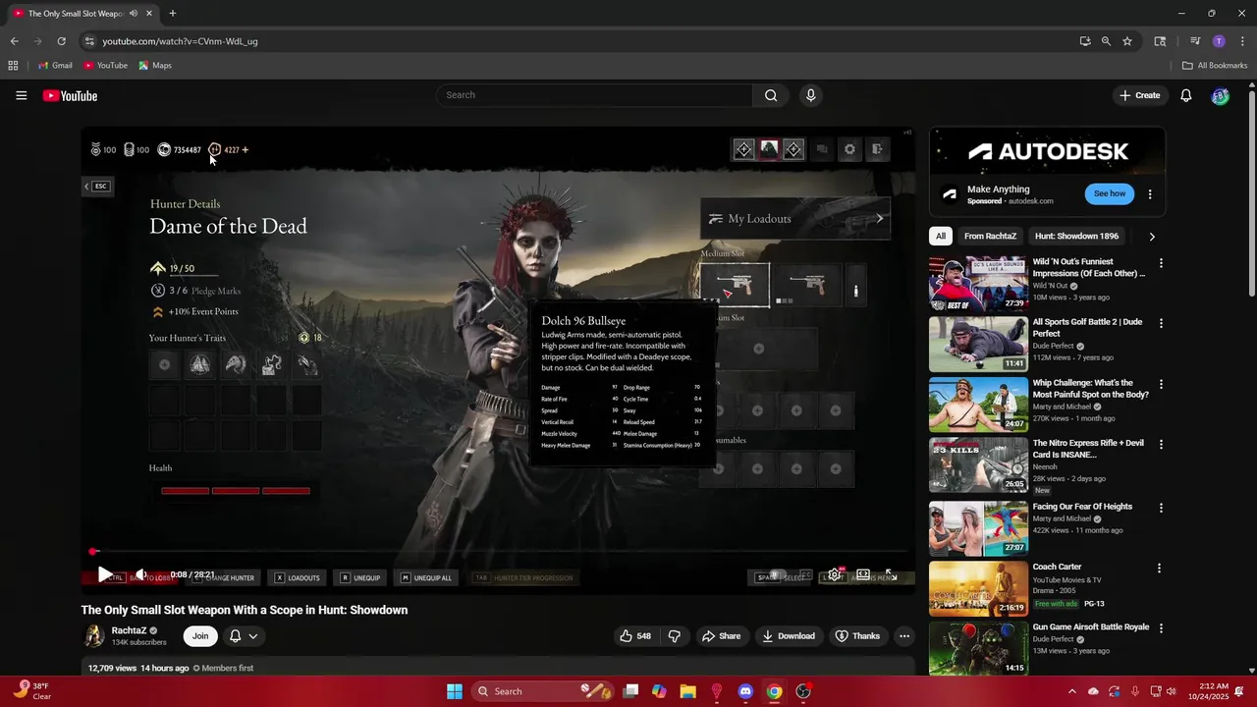Go back in browser history

[14, 41]
